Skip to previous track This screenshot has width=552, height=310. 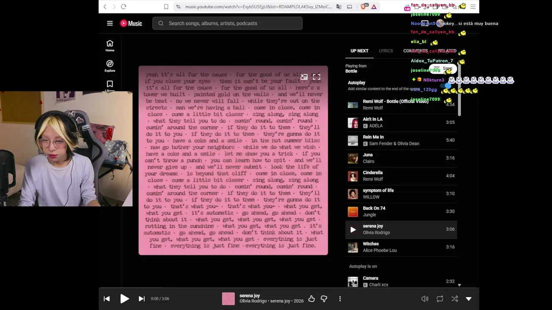pos(107,299)
